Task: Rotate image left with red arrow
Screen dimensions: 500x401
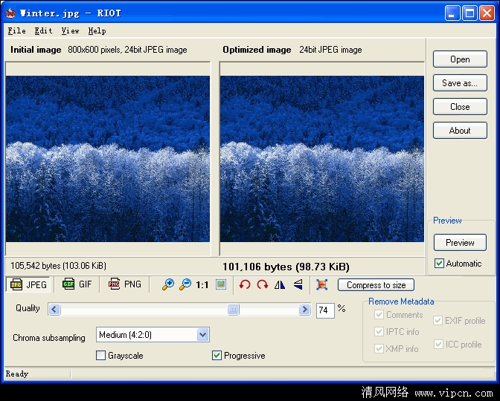Action: tap(245, 284)
